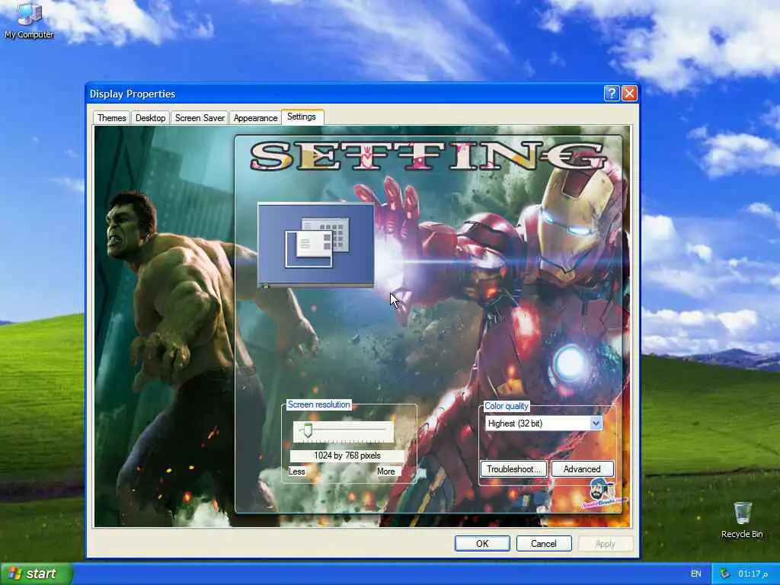This screenshot has height=585, width=780.
Task: Confirm with the OK button
Action: coord(482,544)
